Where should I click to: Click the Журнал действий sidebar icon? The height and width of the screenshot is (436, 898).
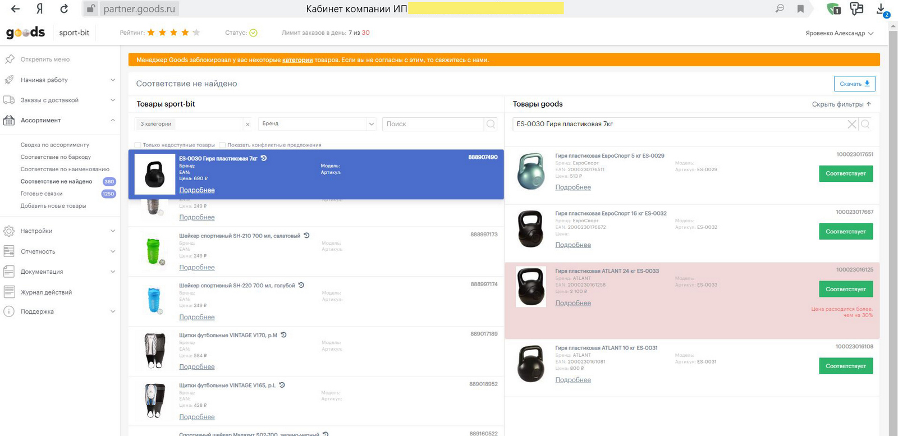9,292
